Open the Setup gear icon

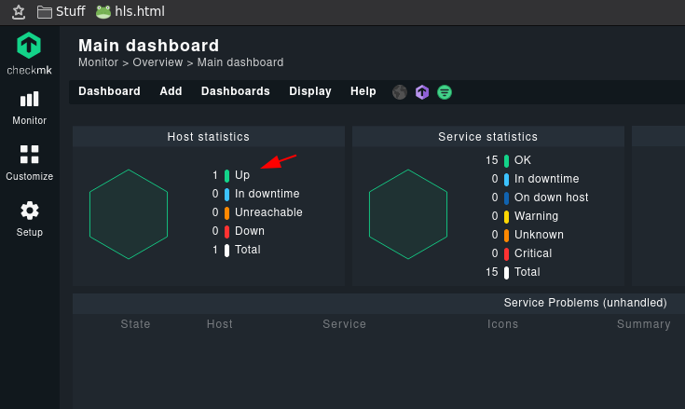pos(29,211)
